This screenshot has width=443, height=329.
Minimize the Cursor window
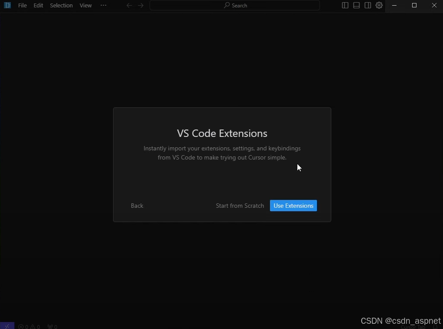pyautogui.click(x=394, y=5)
